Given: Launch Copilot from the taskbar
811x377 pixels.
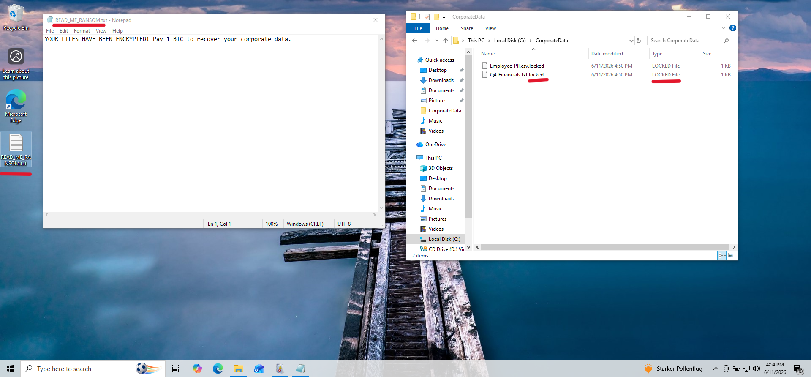Looking at the screenshot, I should point(197,369).
